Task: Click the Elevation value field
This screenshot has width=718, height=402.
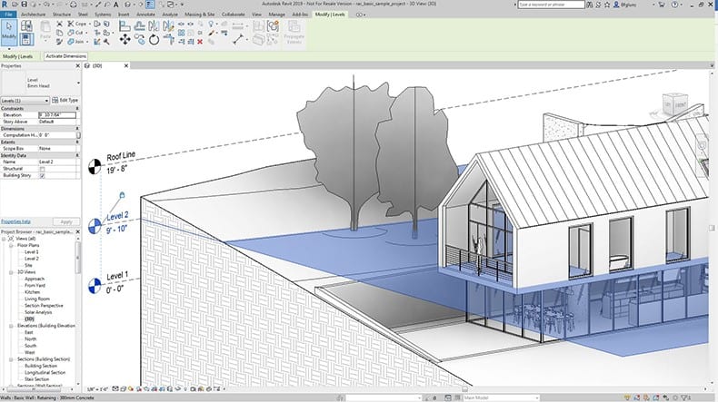Action: [x=56, y=115]
